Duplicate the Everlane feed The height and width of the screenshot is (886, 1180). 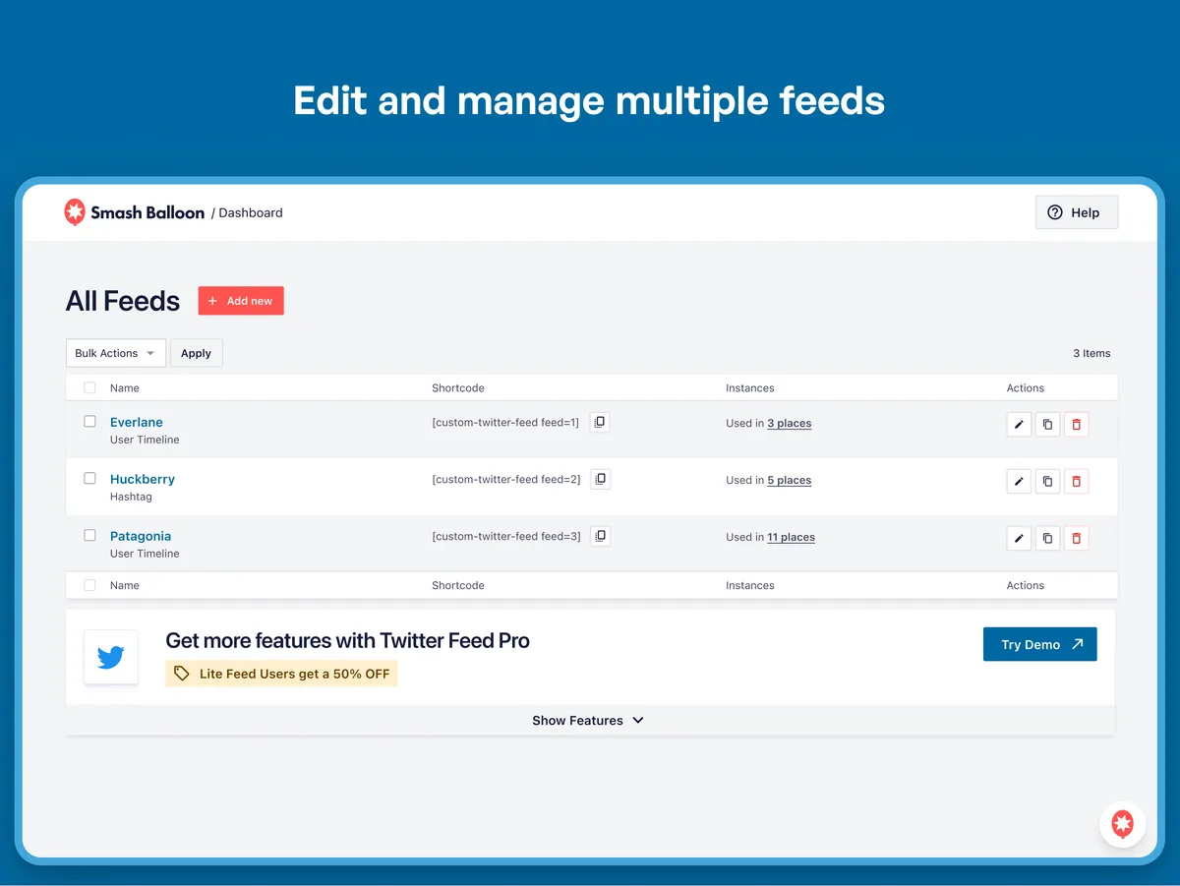tap(1047, 425)
